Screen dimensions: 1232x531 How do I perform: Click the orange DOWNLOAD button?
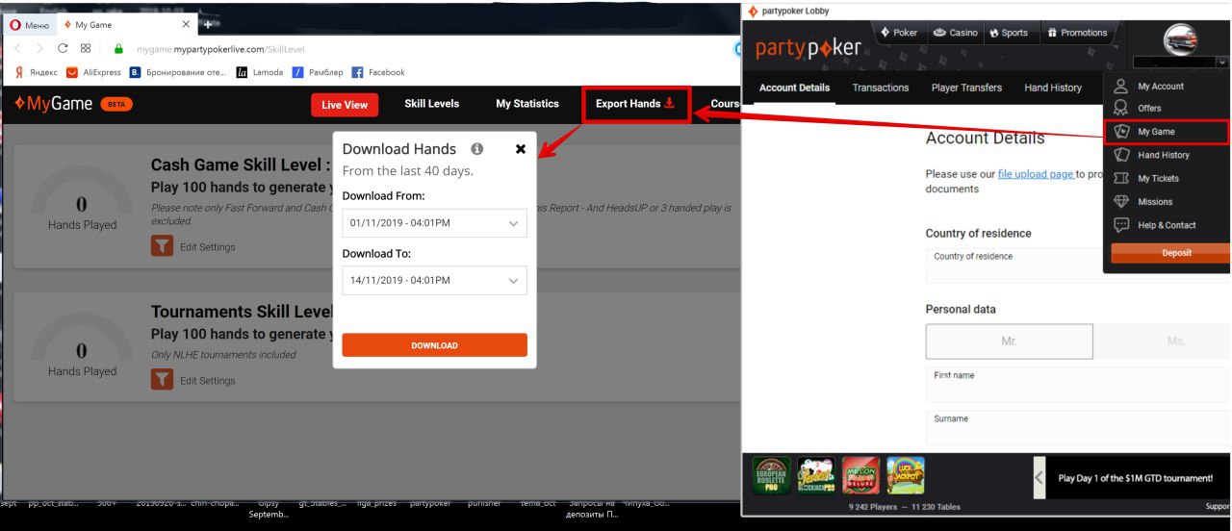434,345
